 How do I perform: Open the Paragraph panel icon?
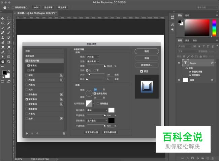click(x=173, y=30)
